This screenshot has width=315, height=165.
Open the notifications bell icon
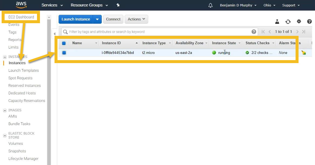pyautogui.click(x=210, y=5)
